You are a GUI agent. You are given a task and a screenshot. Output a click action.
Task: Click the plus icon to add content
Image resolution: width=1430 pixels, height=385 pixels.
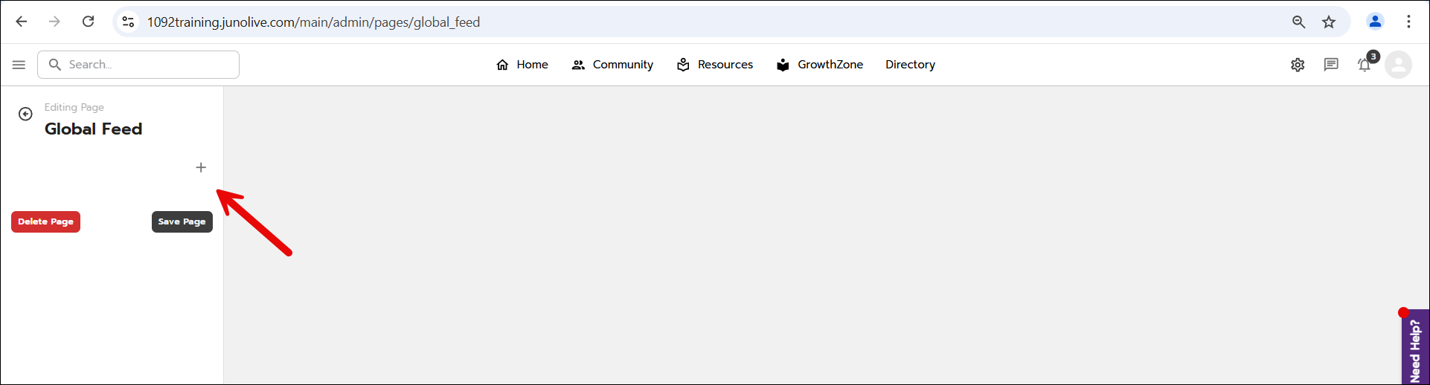click(201, 167)
